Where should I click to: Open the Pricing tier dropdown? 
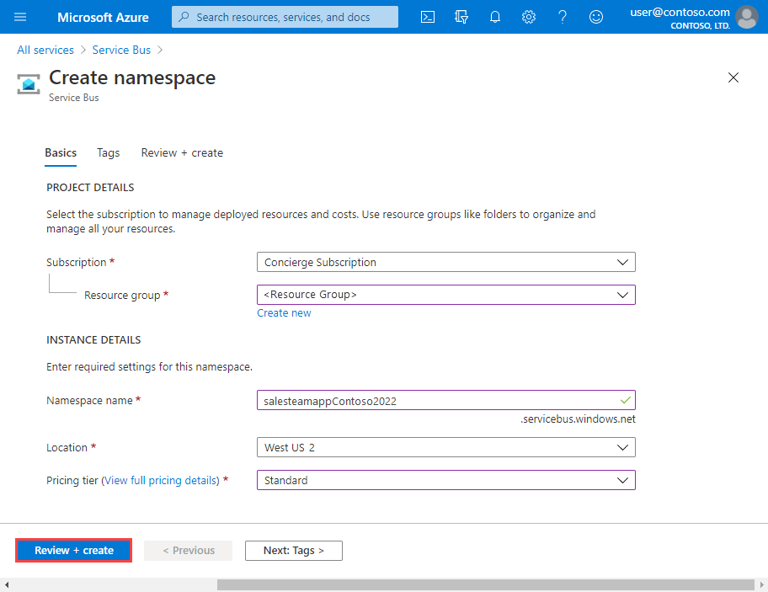click(x=446, y=480)
